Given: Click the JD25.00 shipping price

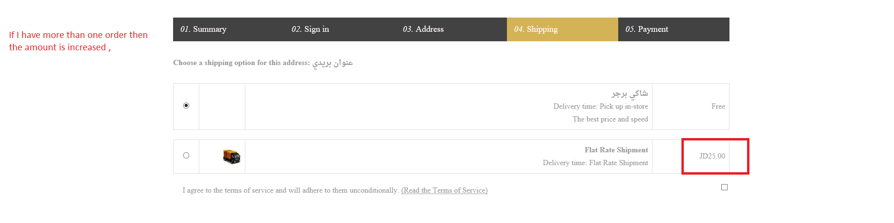Looking at the screenshot, I should coord(712,156).
